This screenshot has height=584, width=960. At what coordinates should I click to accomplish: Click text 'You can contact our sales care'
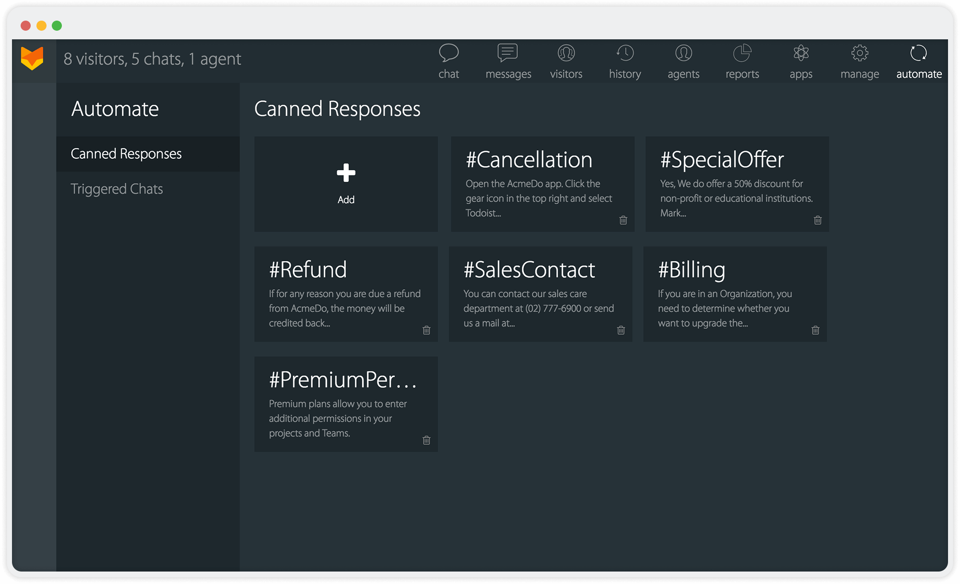point(525,293)
